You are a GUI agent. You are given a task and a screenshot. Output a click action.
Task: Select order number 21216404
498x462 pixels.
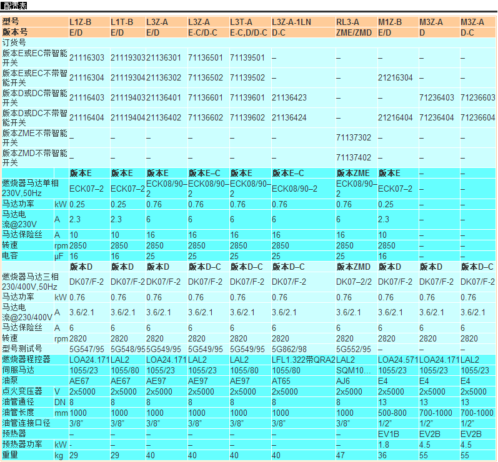(395, 118)
